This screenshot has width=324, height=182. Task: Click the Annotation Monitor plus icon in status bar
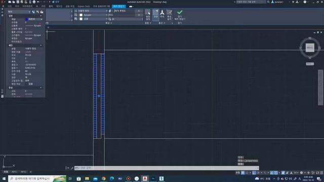[x=308, y=173]
